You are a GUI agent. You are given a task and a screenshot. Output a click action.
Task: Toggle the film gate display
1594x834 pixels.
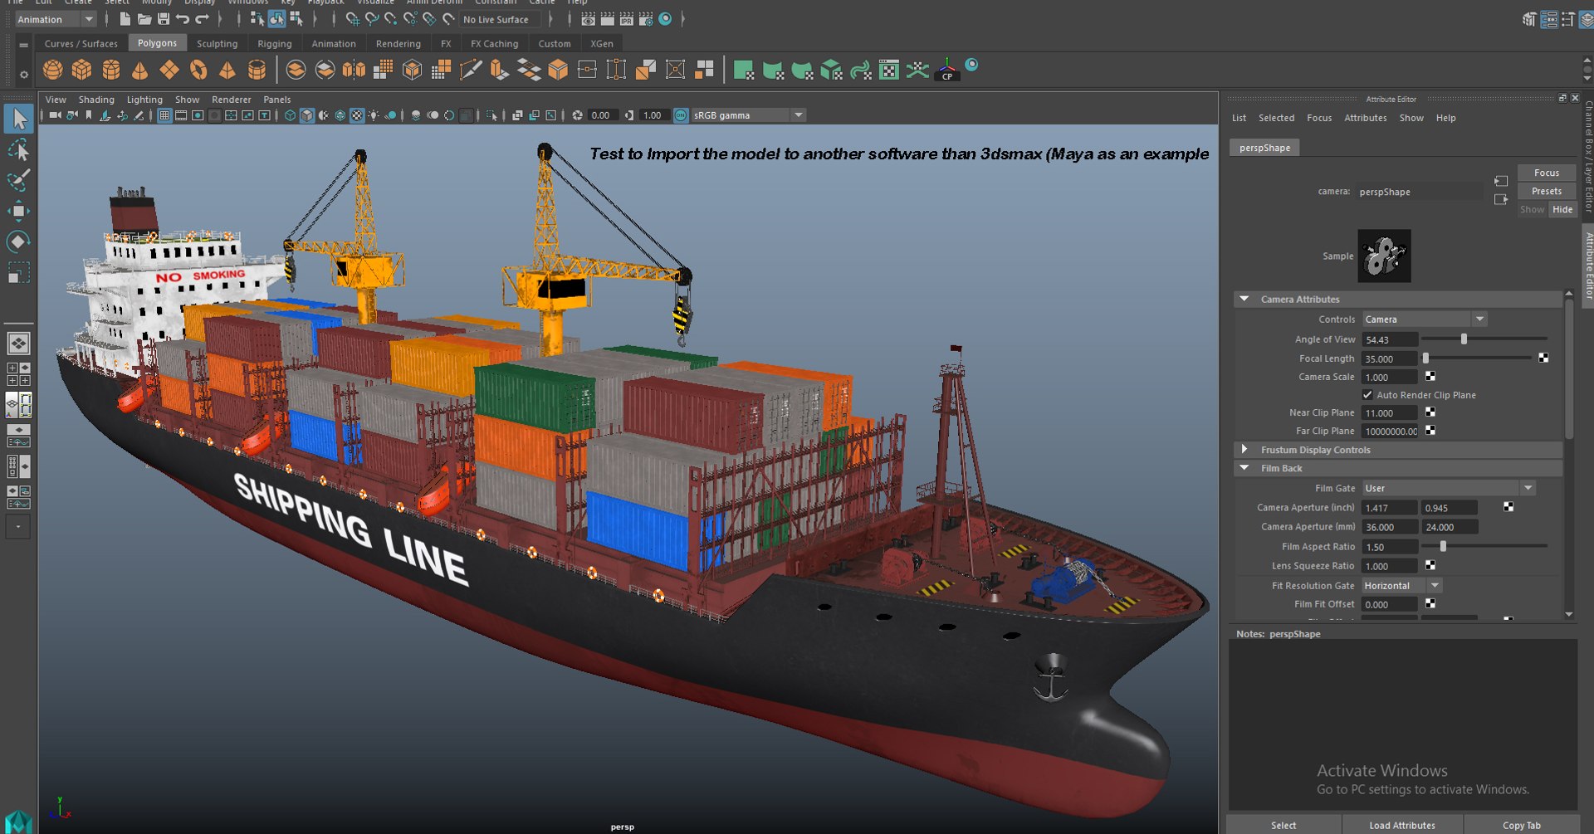click(181, 115)
